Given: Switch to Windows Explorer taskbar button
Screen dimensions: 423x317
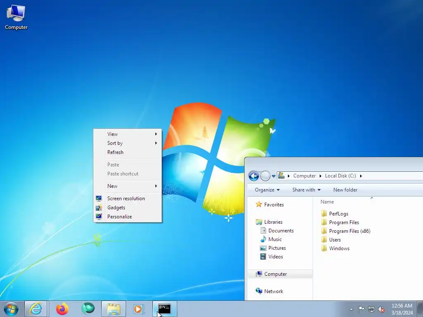Looking at the screenshot, I should point(114,309).
